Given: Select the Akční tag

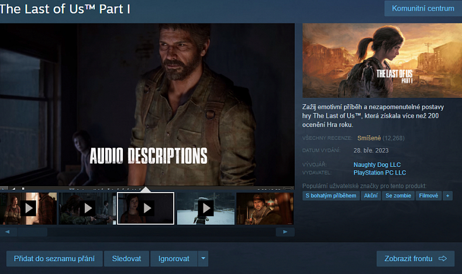Looking at the screenshot, I should click(x=371, y=196).
